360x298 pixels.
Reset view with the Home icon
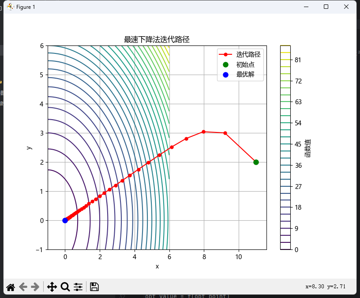coord(11,287)
